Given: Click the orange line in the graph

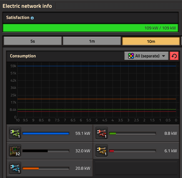Looking at the screenshot, I should (x=97, y=99).
